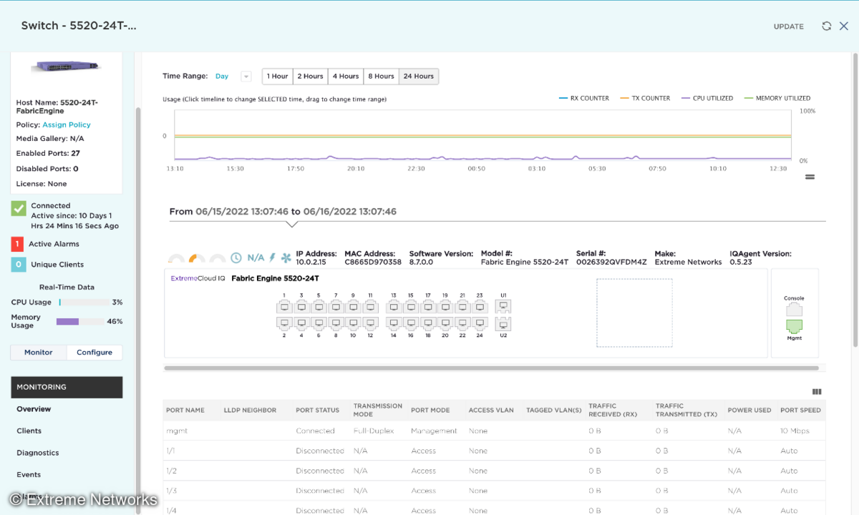The image size is (859, 515).
Task: Click the 10 Mbps port speed cell
Action: point(796,431)
